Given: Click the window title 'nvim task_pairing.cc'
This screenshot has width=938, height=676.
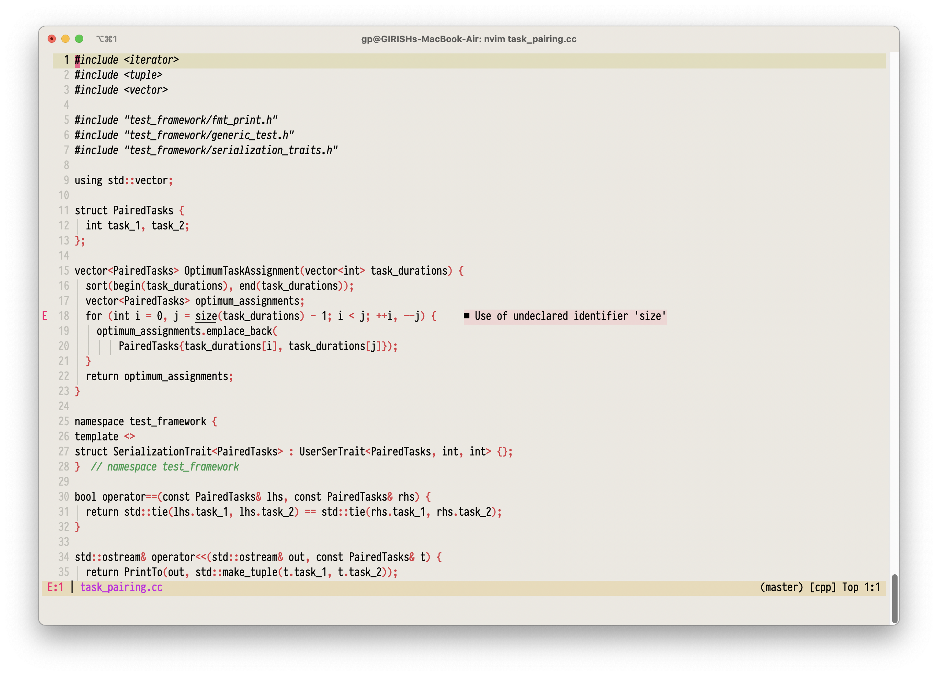Looking at the screenshot, I should coord(530,39).
